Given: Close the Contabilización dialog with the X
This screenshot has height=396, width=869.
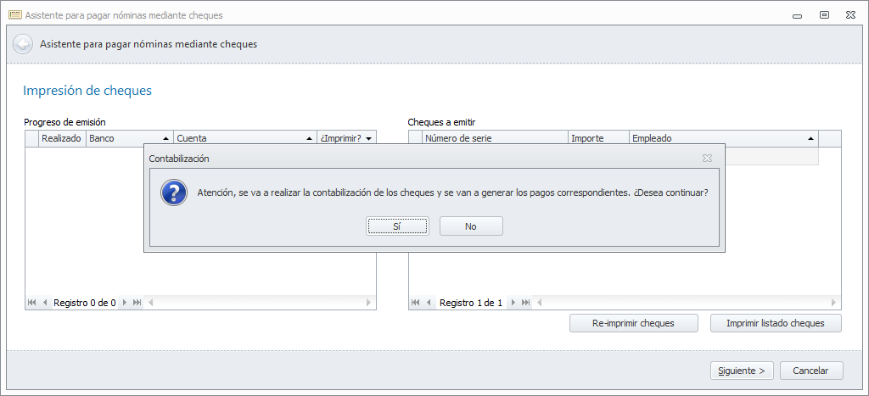Looking at the screenshot, I should pos(707,158).
